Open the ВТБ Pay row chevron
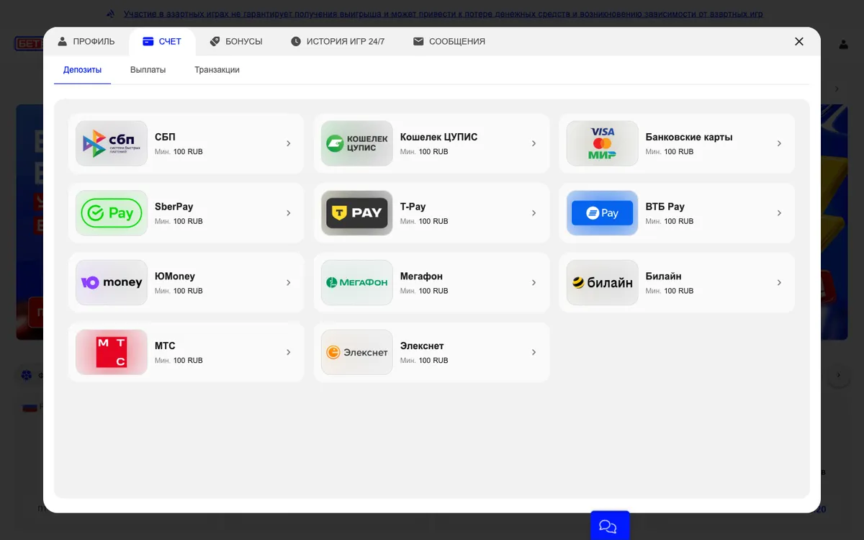Viewport: 864px width, 540px height. click(x=780, y=213)
